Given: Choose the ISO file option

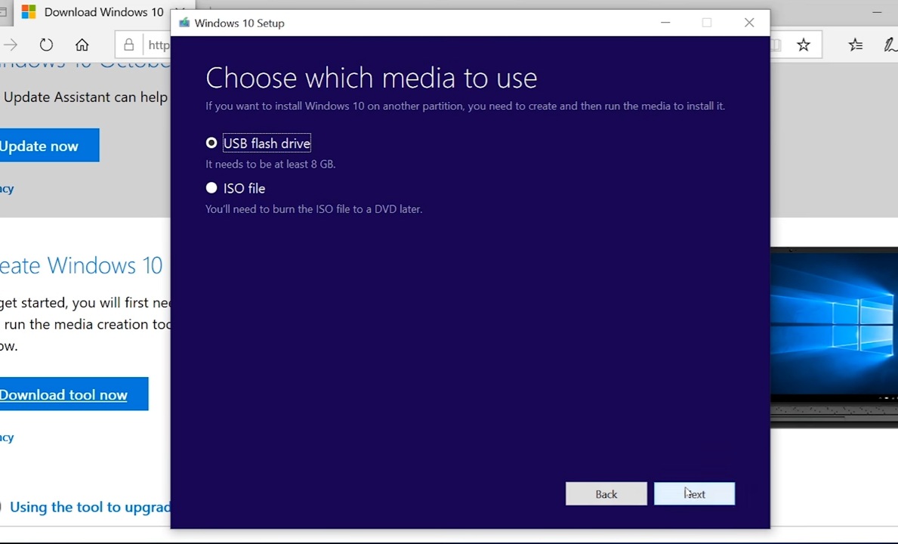Looking at the screenshot, I should tap(211, 187).
